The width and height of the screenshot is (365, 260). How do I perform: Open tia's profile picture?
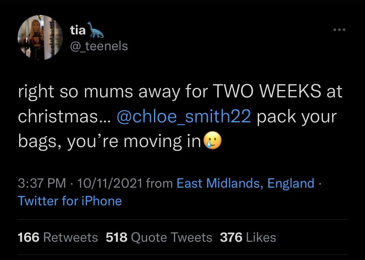(x=40, y=37)
